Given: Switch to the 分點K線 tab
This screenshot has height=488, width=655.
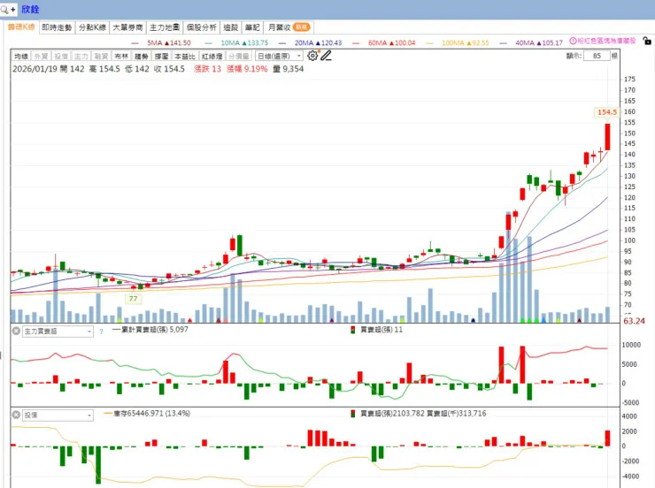Looking at the screenshot, I should point(92,27).
